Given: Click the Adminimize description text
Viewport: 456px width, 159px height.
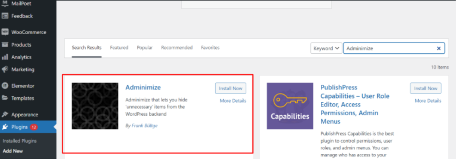Looking at the screenshot, I should coord(156,107).
